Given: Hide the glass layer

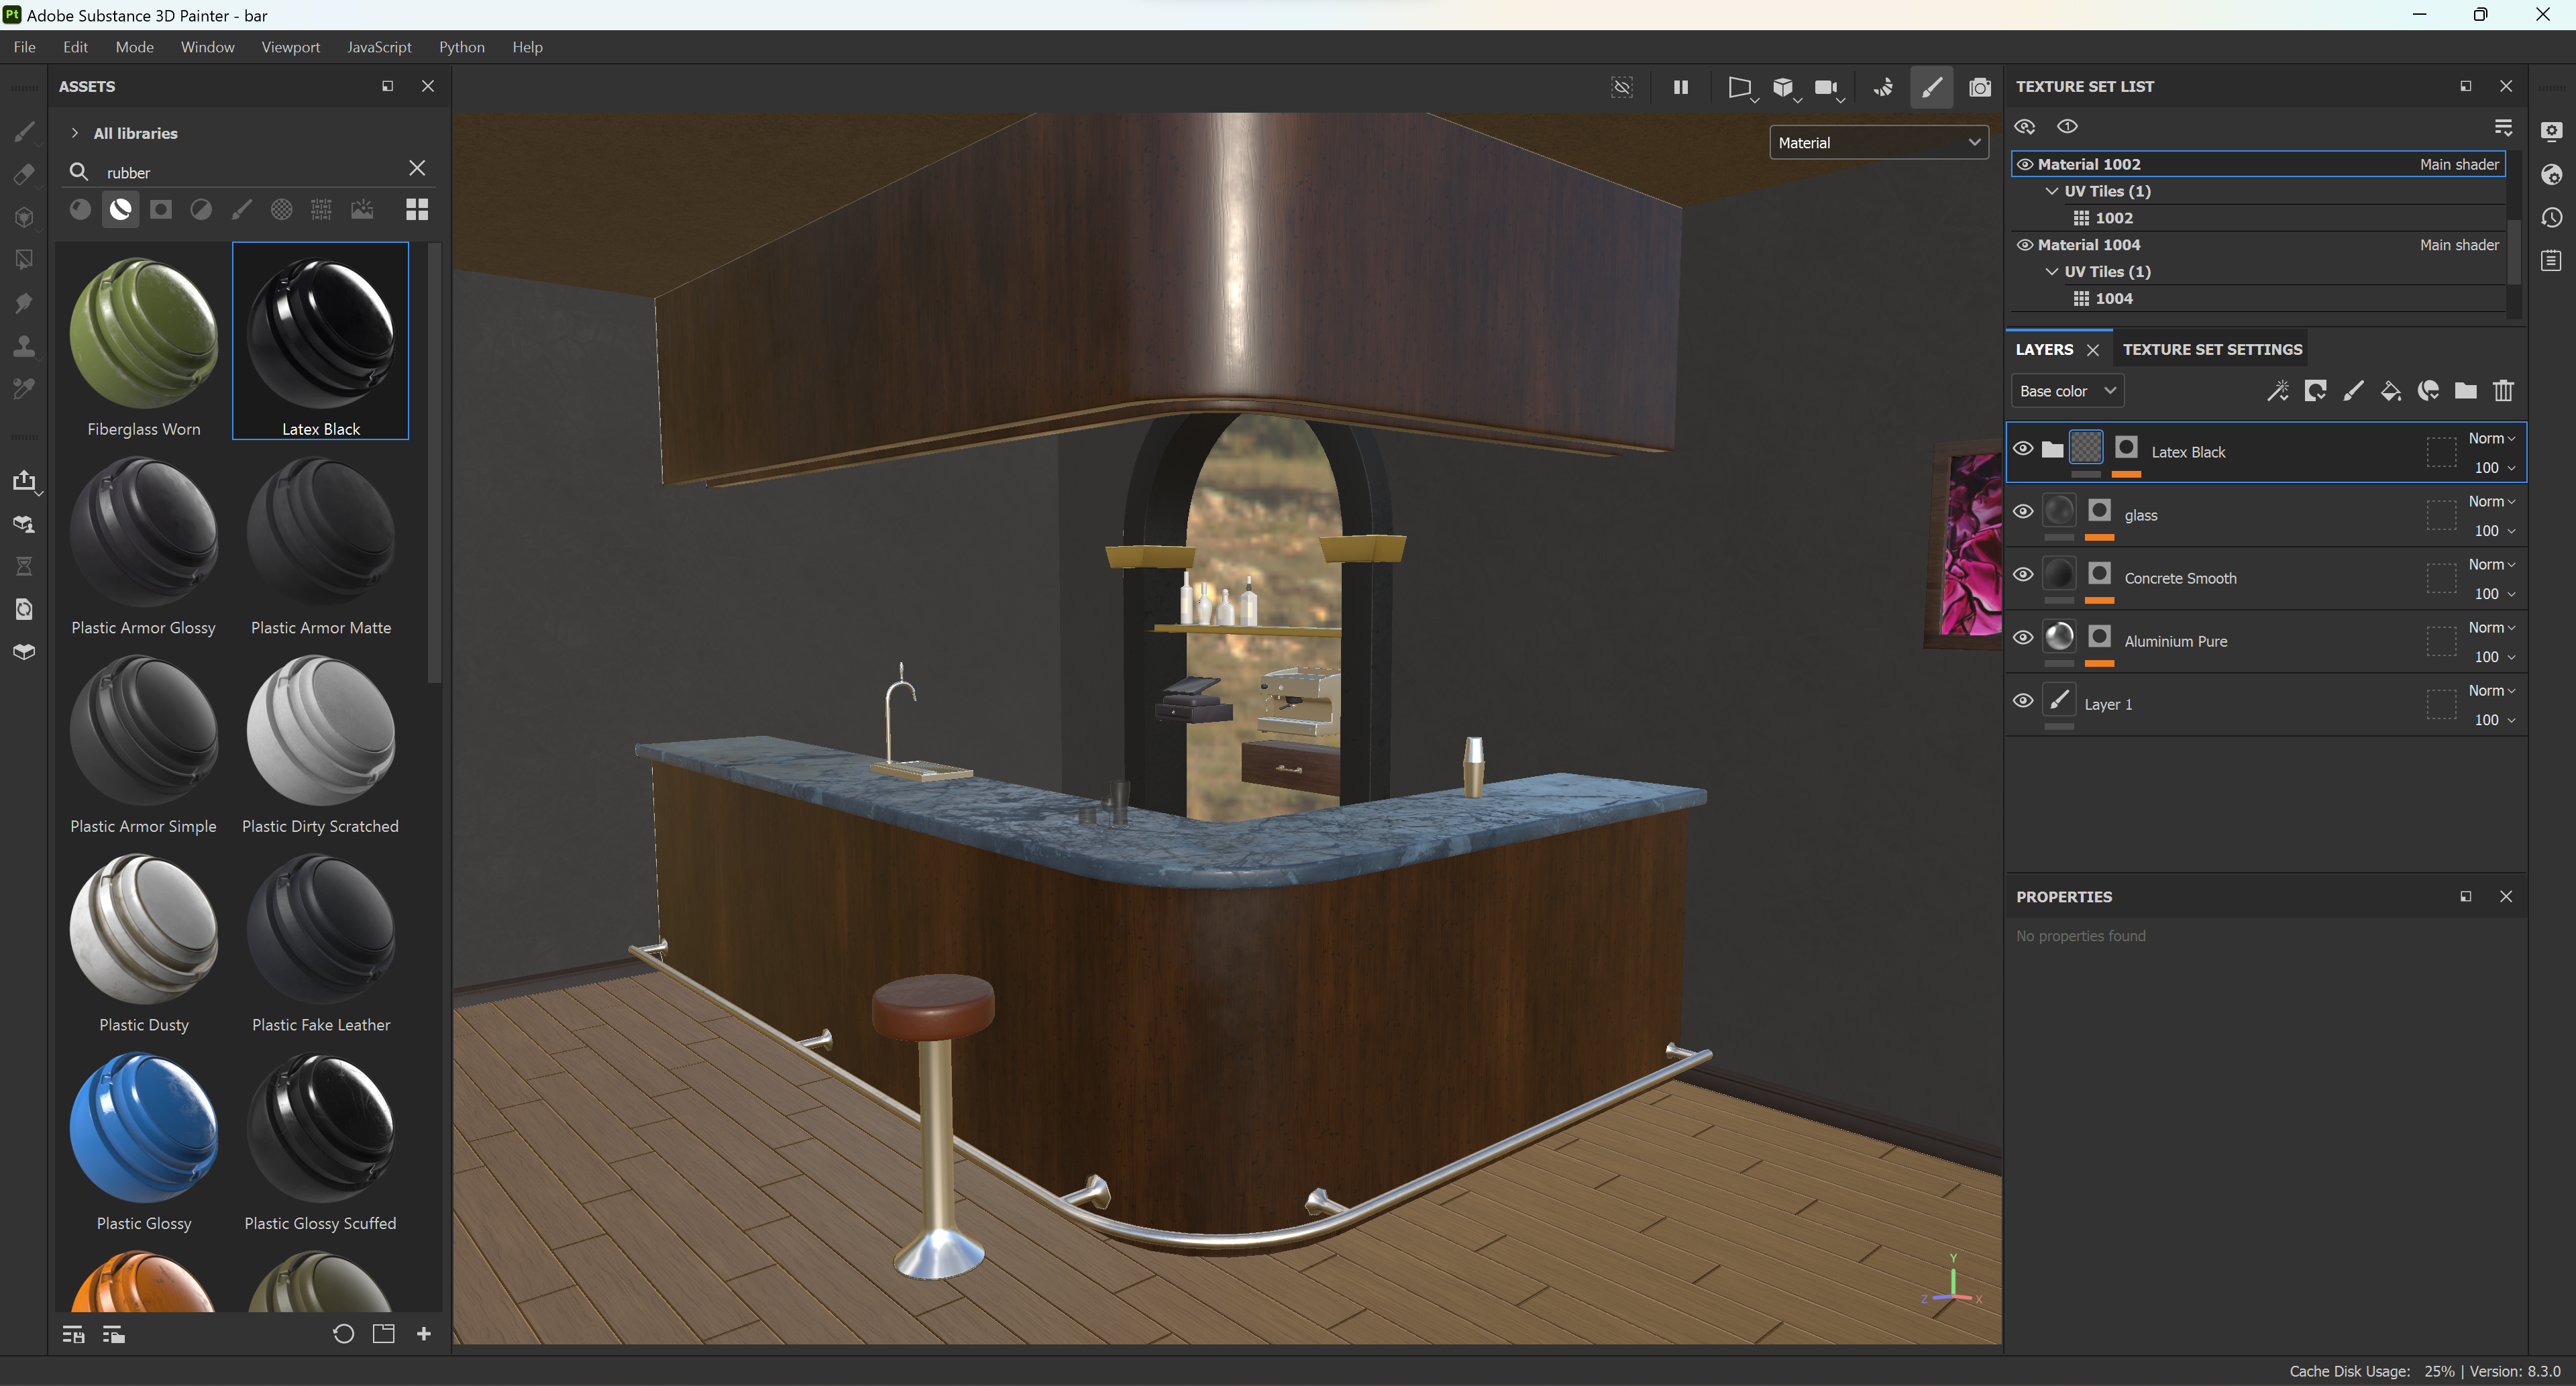Looking at the screenshot, I should coord(2023,512).
